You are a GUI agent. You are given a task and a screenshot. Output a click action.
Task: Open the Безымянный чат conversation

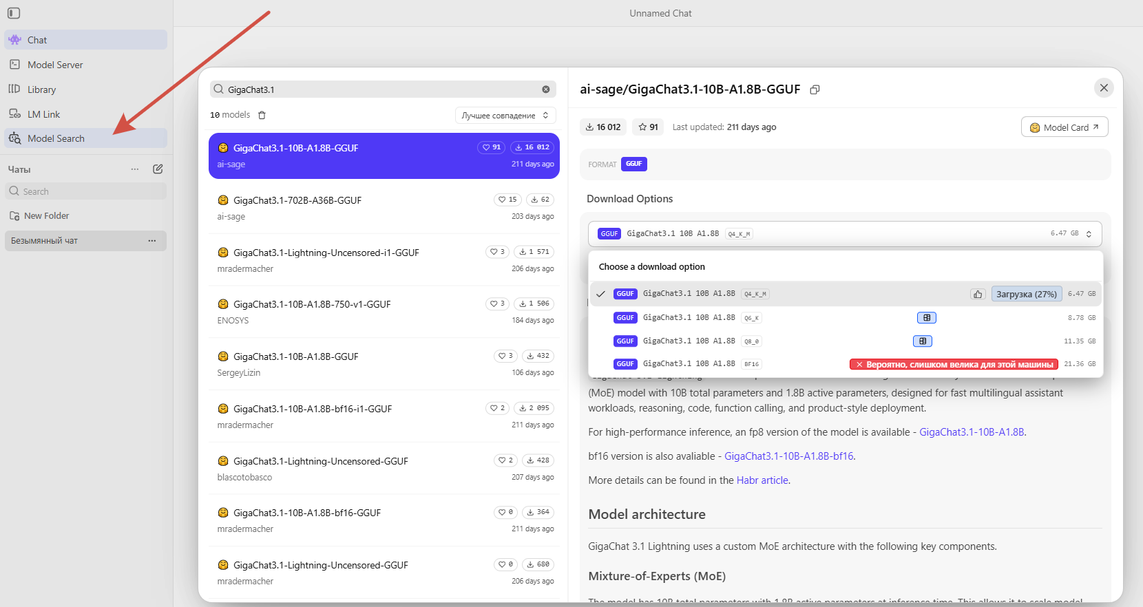tap(85, 241)
